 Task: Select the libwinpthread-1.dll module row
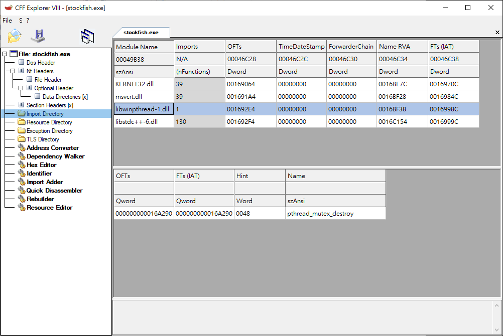(x=296, y=109)
